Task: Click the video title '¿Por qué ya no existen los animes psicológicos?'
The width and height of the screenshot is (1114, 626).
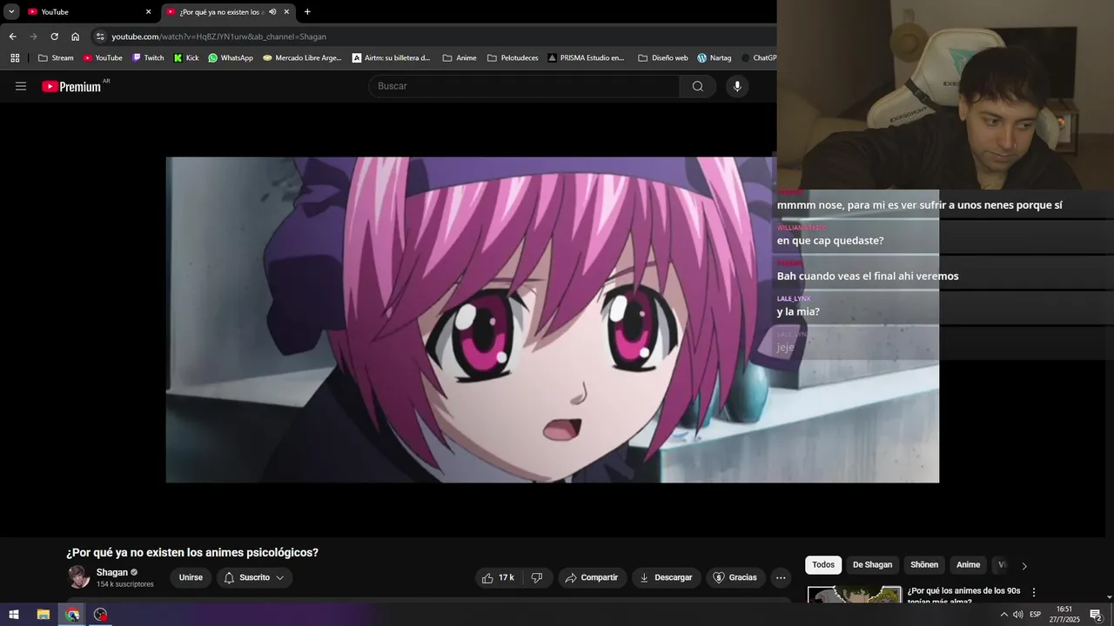Action: pyautogui.click(x=192, y=552)
